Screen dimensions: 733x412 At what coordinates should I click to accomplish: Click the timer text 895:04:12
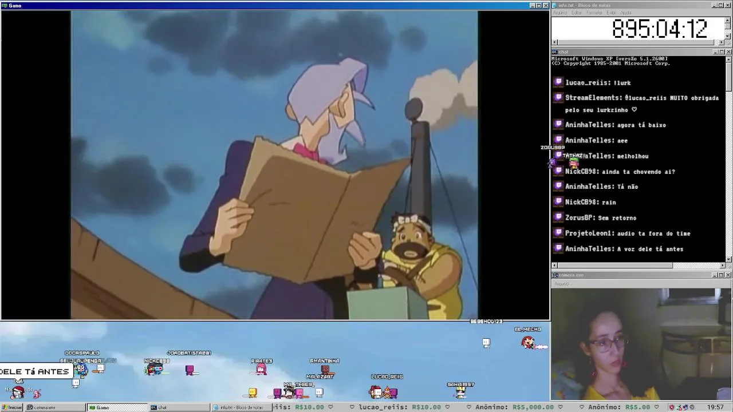tap(660, 29)
